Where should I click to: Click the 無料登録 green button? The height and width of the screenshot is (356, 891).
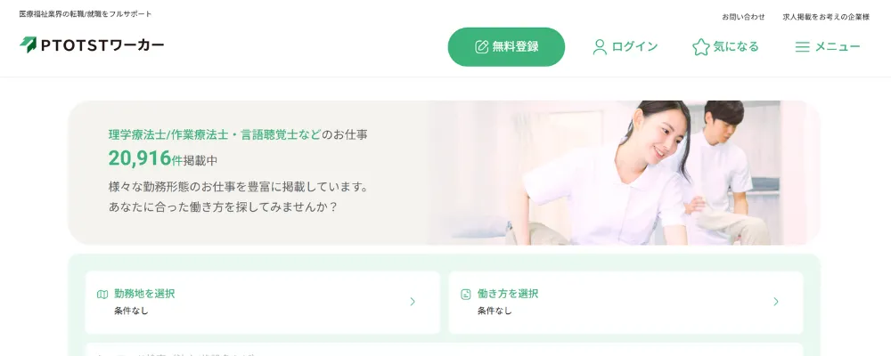pyautogui.click(x=506, y=47)
